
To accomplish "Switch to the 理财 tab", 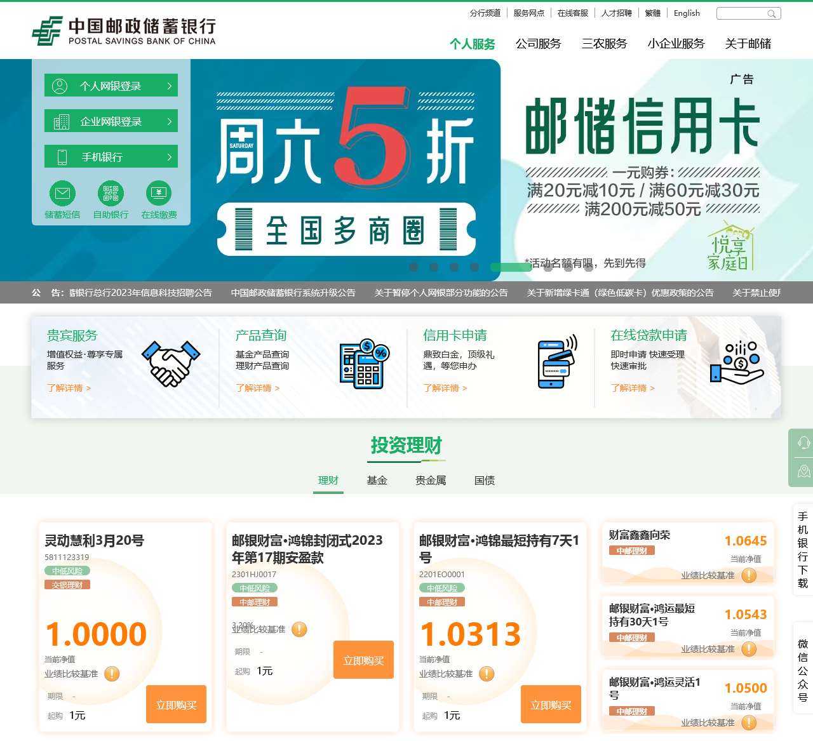I will coord(328,481).
